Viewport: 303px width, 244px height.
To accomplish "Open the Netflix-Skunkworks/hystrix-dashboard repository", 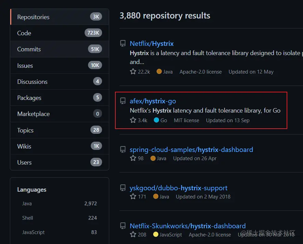I will (x=188, y=226).
